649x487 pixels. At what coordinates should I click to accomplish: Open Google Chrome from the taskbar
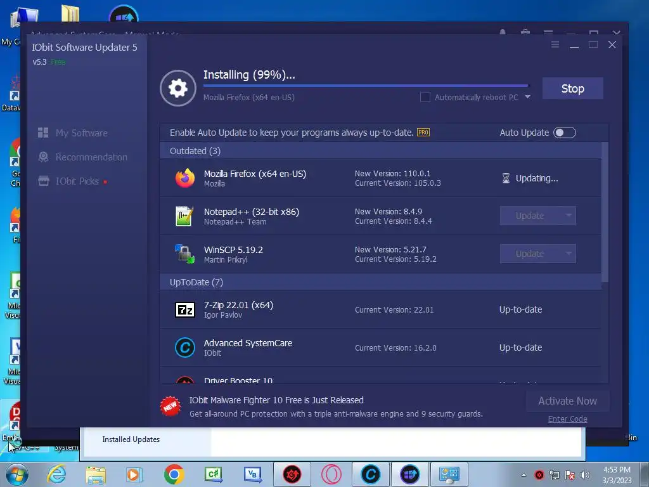click(174, 474)
